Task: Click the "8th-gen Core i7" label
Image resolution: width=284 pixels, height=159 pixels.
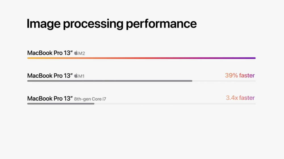Action: point(90,99)
